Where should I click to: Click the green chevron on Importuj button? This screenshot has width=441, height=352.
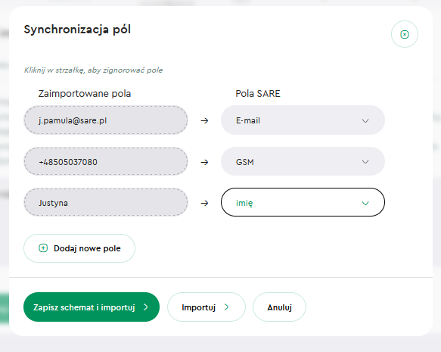[226, 307]
